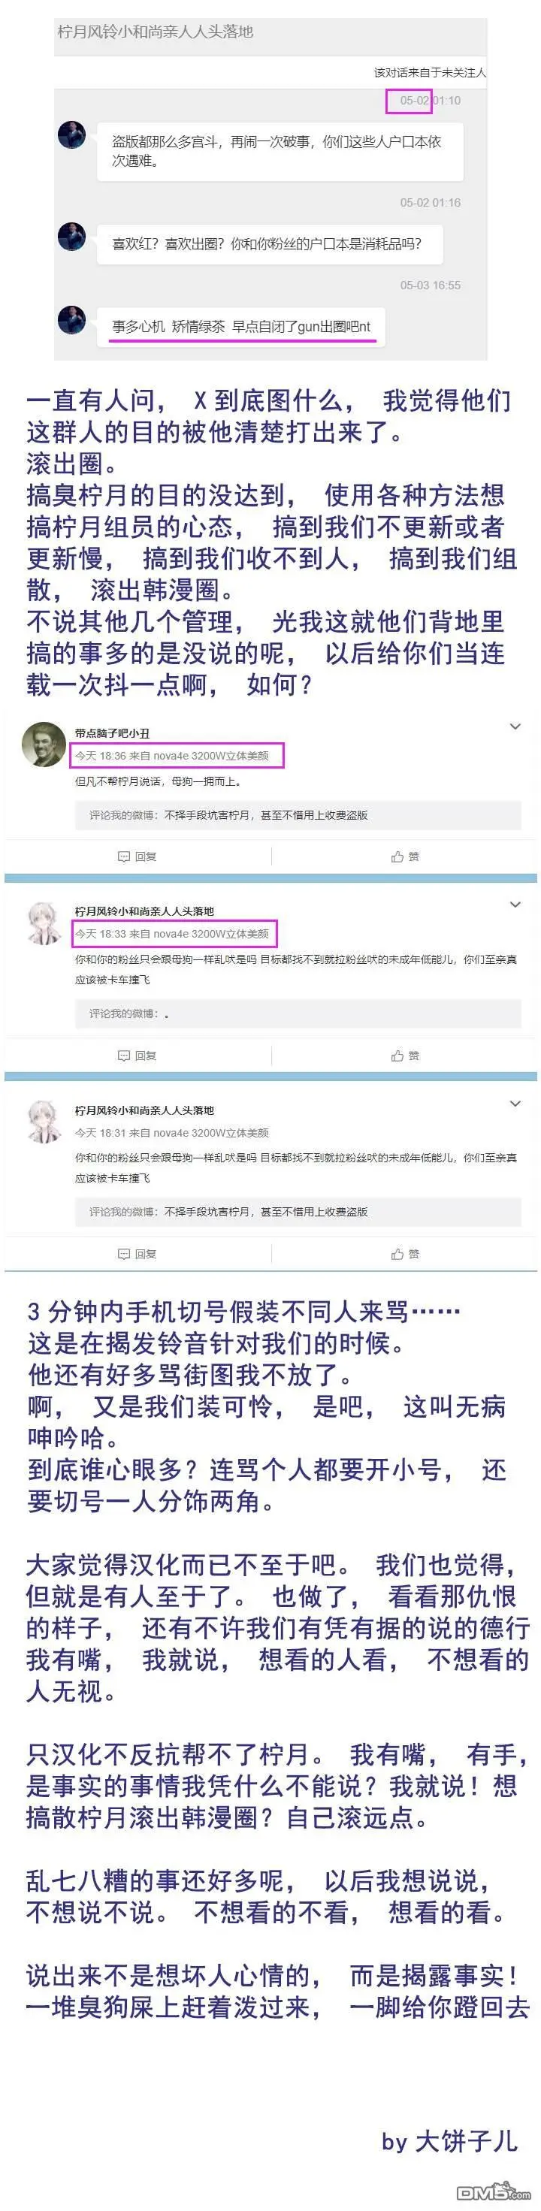Open 带点脑子吧小丑 profile avatar
The height and width of the screenshot is (2211, 541).
(x=44, y=746)
